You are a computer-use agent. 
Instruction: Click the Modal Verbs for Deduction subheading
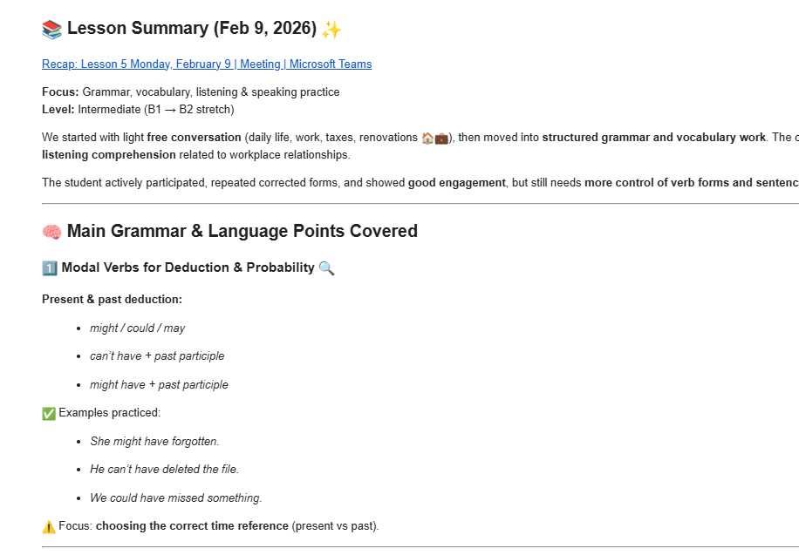click(188, 268)
